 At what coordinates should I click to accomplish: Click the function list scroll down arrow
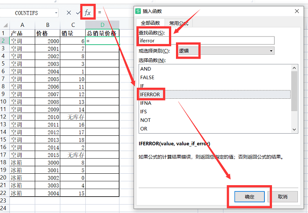(294, 130)
